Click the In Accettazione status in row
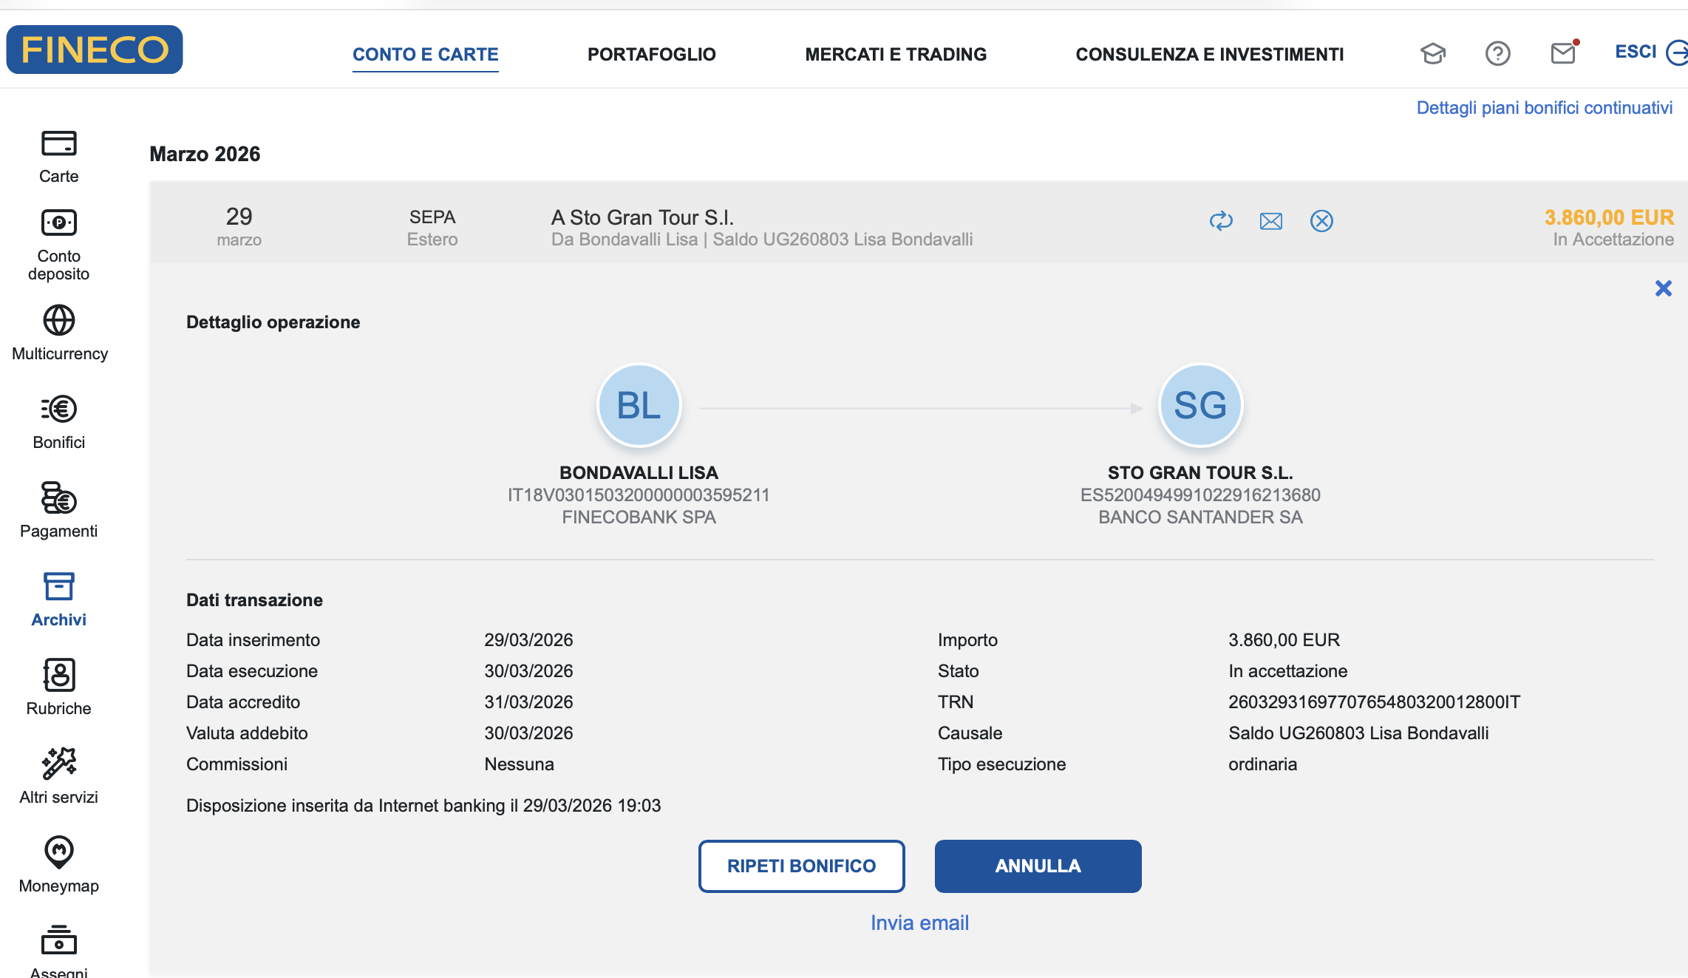Screen dimensions: 1688x978 [1613, 240]
